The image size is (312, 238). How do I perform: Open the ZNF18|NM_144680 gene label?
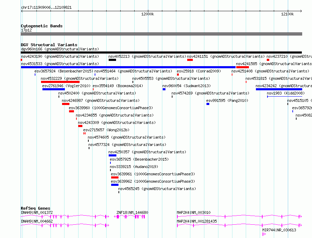click(x=132, y=212)
